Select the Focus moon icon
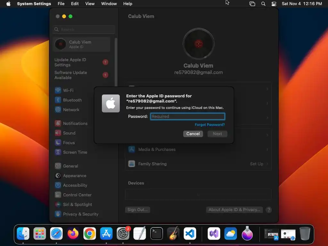 tap(58, 143)
